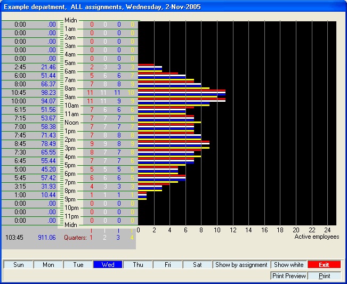Click the red Exit button

pyautogui.click(x=324, y=265)
